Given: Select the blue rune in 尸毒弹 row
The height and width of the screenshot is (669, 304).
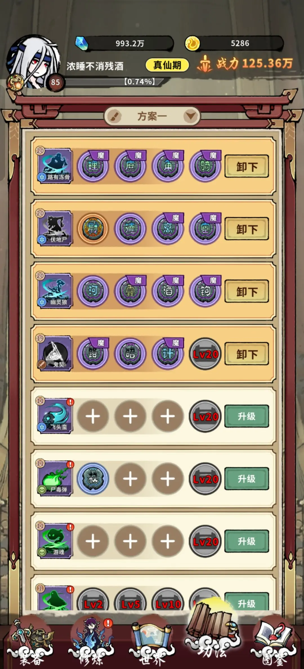Looking at the screenshot, I should coord(93,479).
